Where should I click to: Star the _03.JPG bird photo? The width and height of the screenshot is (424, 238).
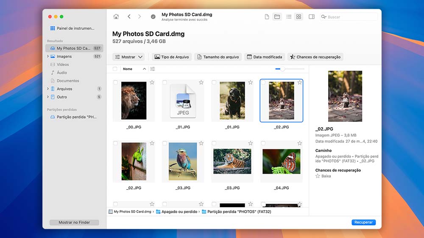click(201, 143)
